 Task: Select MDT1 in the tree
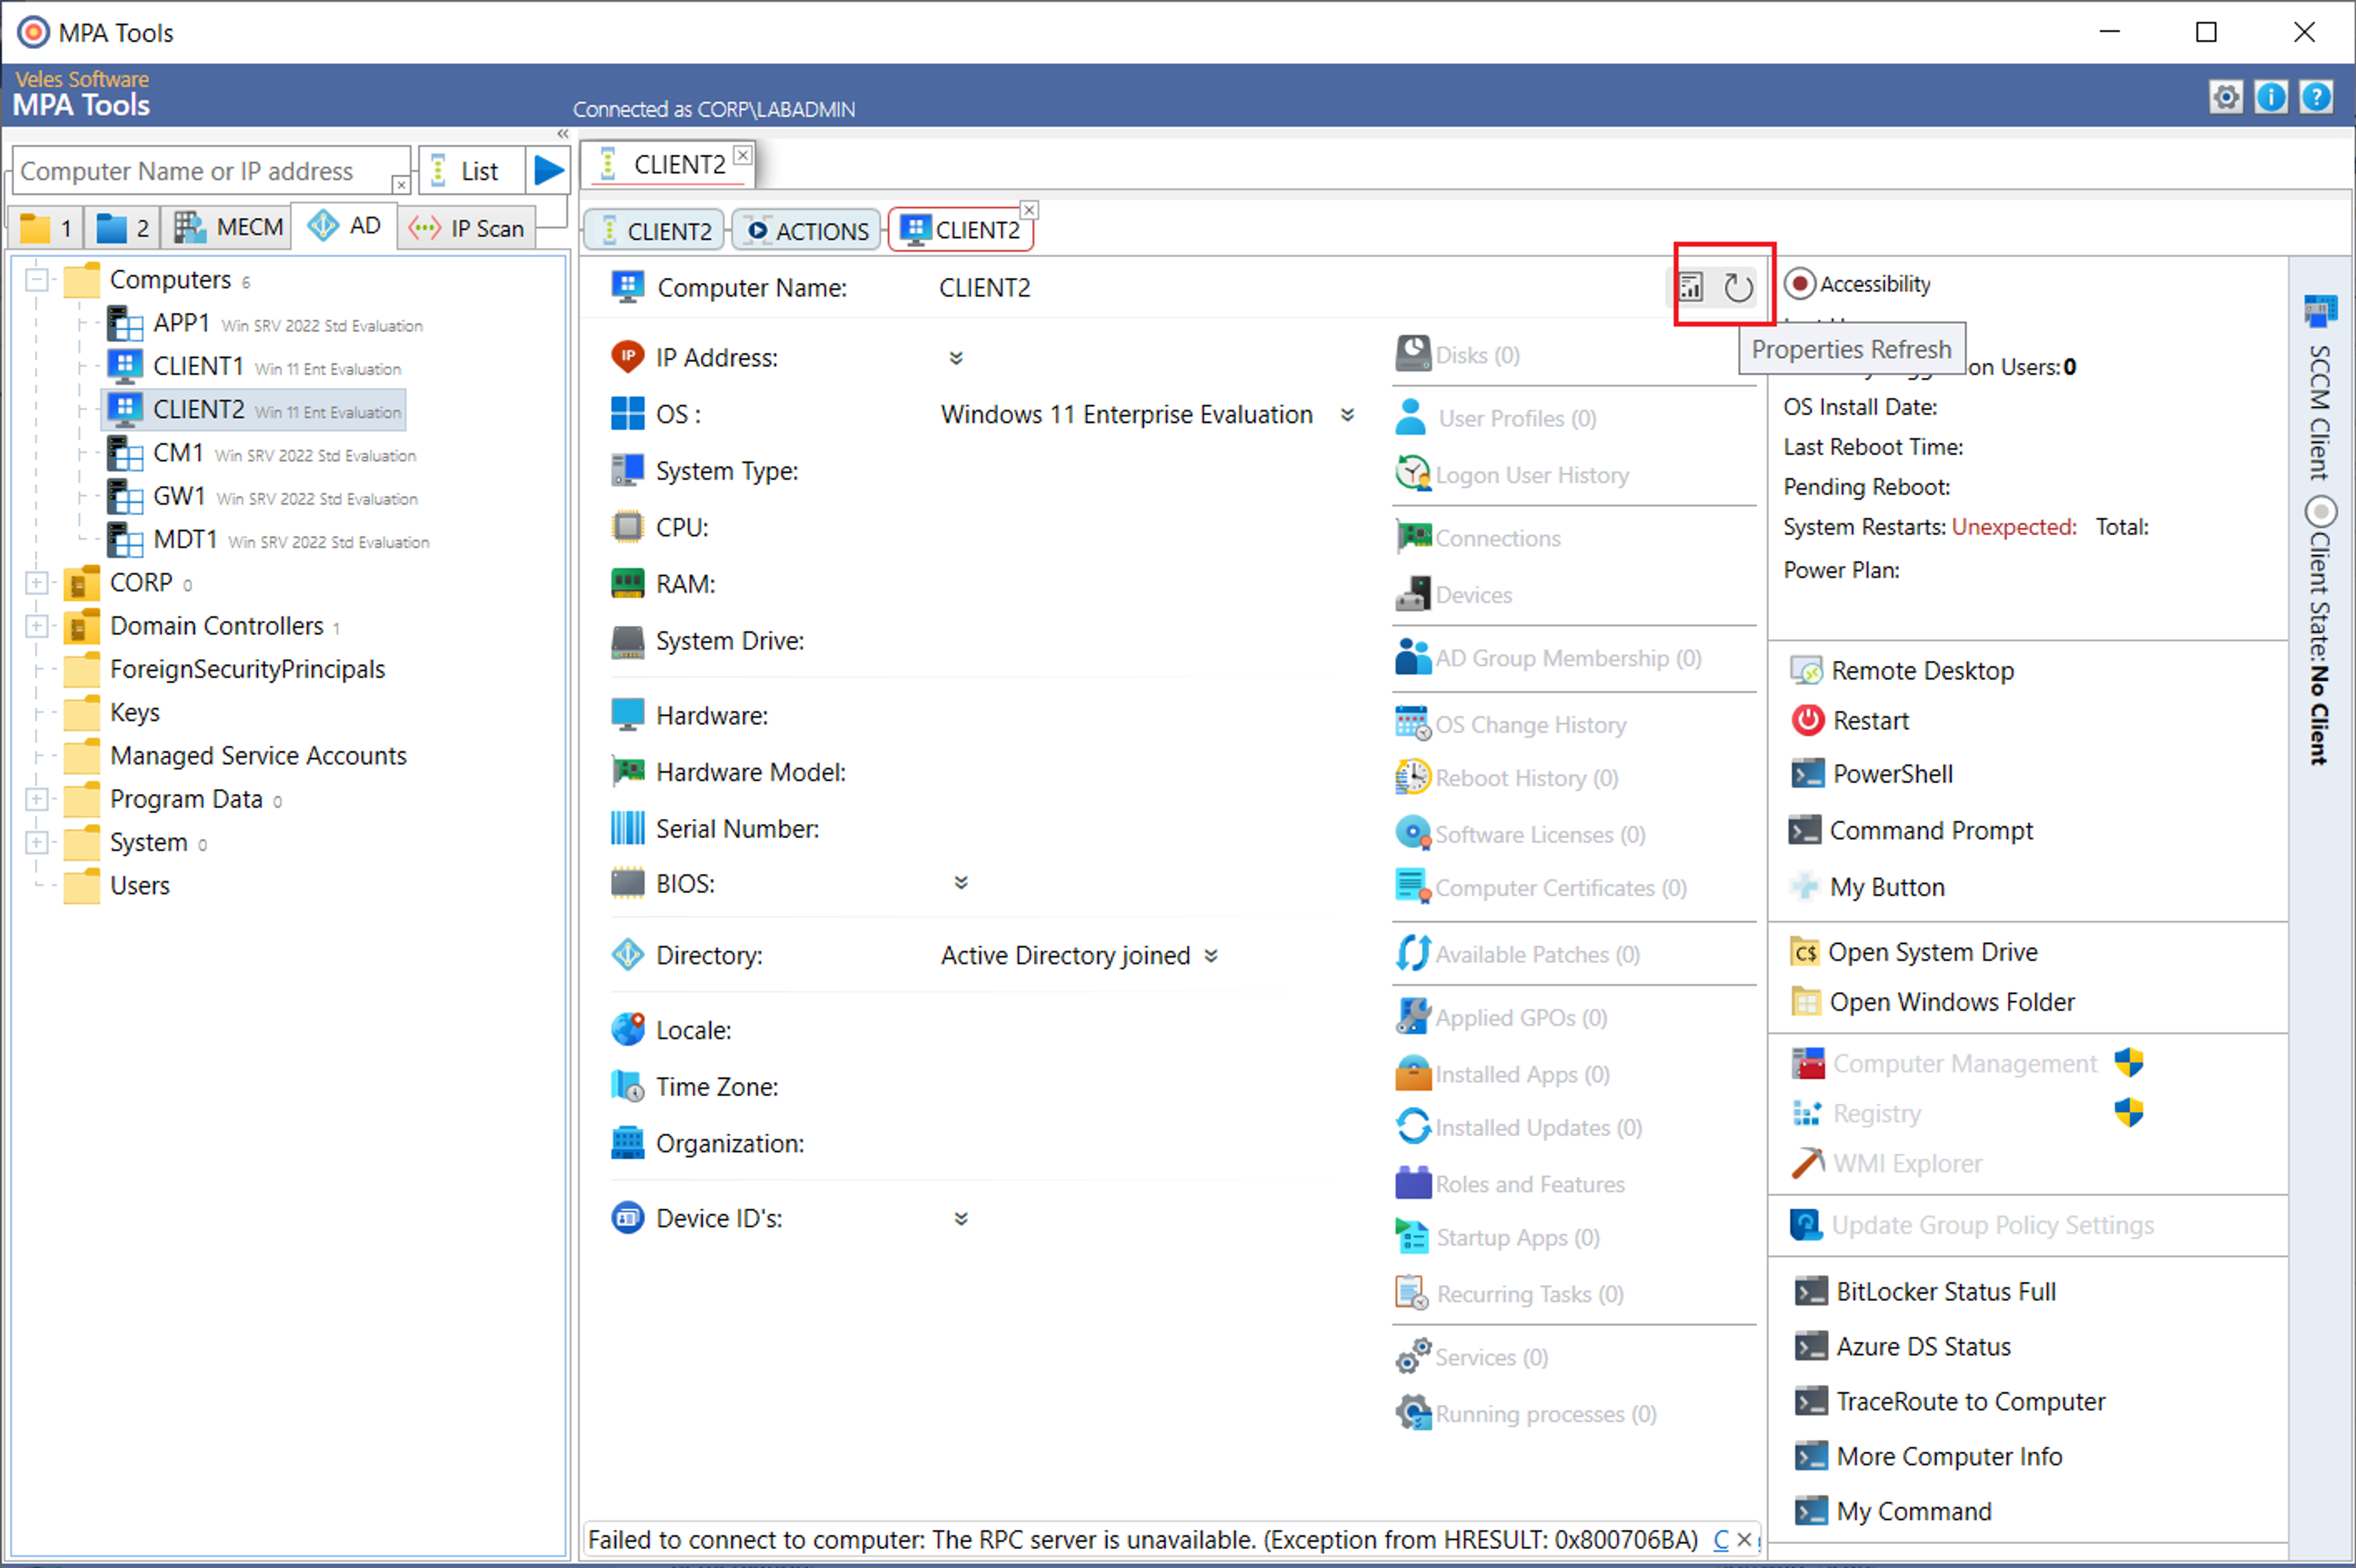pos(268,540)
